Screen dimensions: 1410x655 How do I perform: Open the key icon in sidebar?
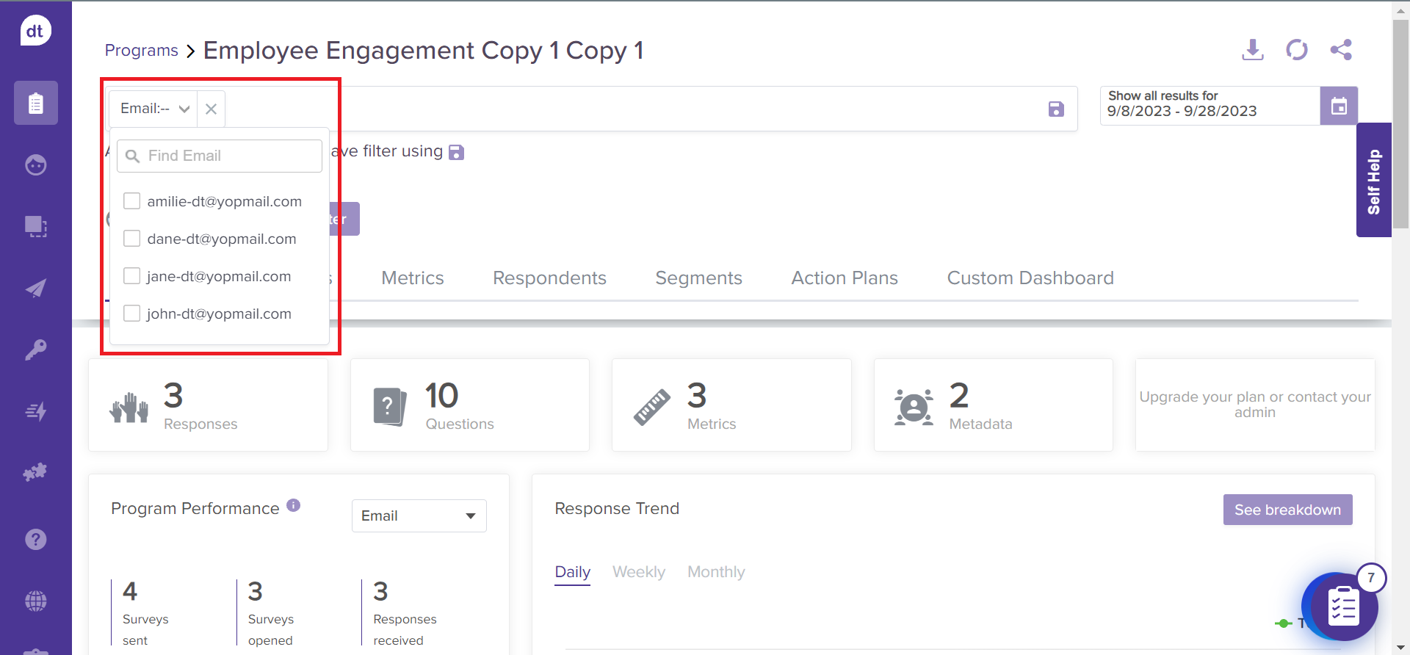pyautogui.click(x=35, y=350)
